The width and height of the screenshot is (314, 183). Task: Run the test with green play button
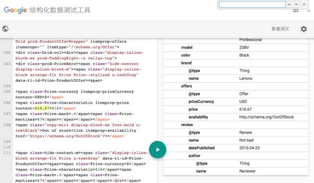point(157,149)
